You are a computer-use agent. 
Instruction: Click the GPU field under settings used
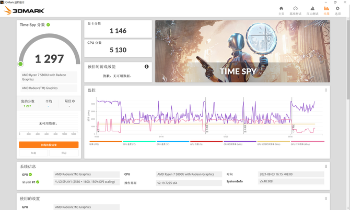point(86,207)
